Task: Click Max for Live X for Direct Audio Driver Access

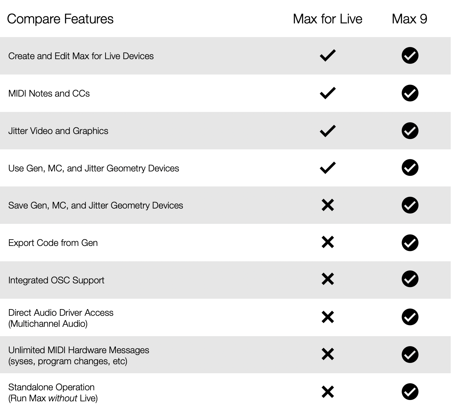Action: point(327,317)
